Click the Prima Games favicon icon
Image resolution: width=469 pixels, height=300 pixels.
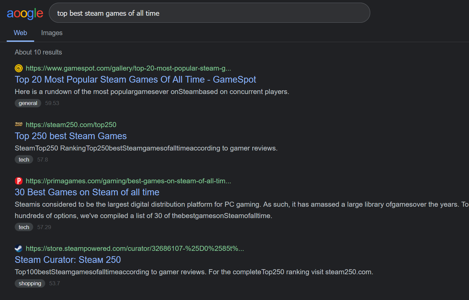click(19, 181)
